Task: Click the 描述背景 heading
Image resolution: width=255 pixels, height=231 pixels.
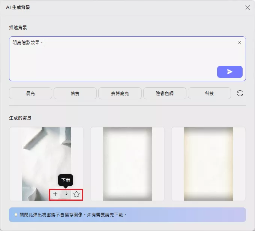Action: coord(18,28)
